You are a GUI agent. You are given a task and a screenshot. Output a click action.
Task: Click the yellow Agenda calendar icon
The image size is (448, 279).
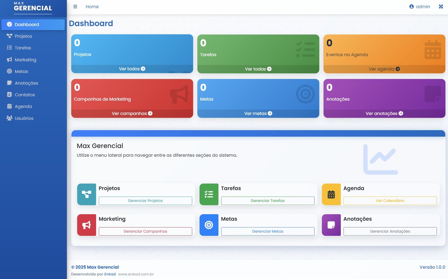click(x=331, y=194)
